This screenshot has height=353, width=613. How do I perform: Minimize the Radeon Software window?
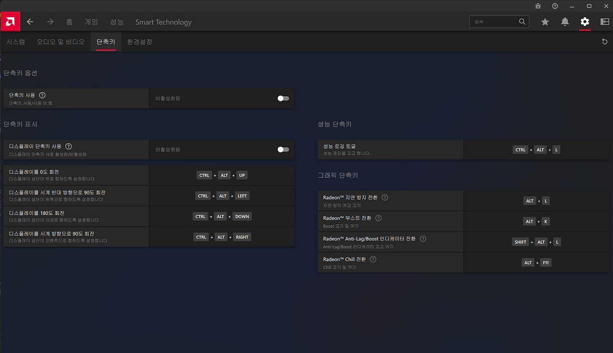tap(572, 6)
